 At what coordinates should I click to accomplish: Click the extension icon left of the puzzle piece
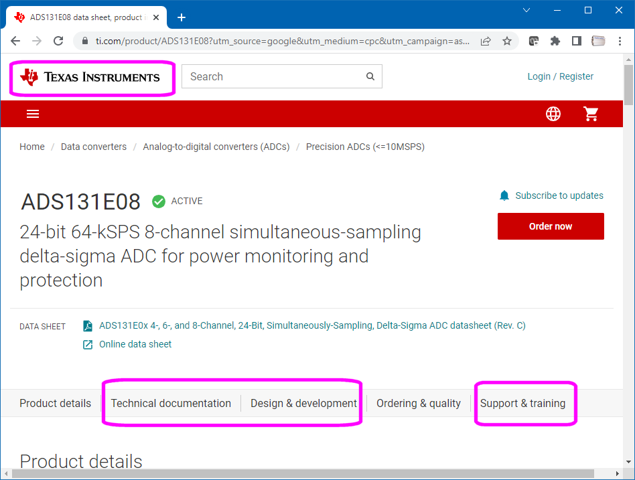pyautogui.click(x=534, y=41)
